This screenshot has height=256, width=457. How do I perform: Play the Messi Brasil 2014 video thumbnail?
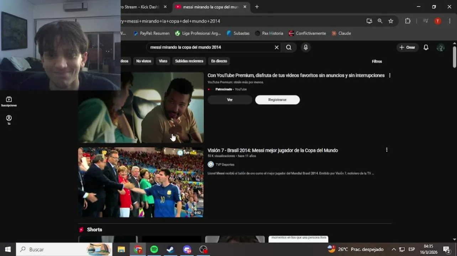pos(141,182)
